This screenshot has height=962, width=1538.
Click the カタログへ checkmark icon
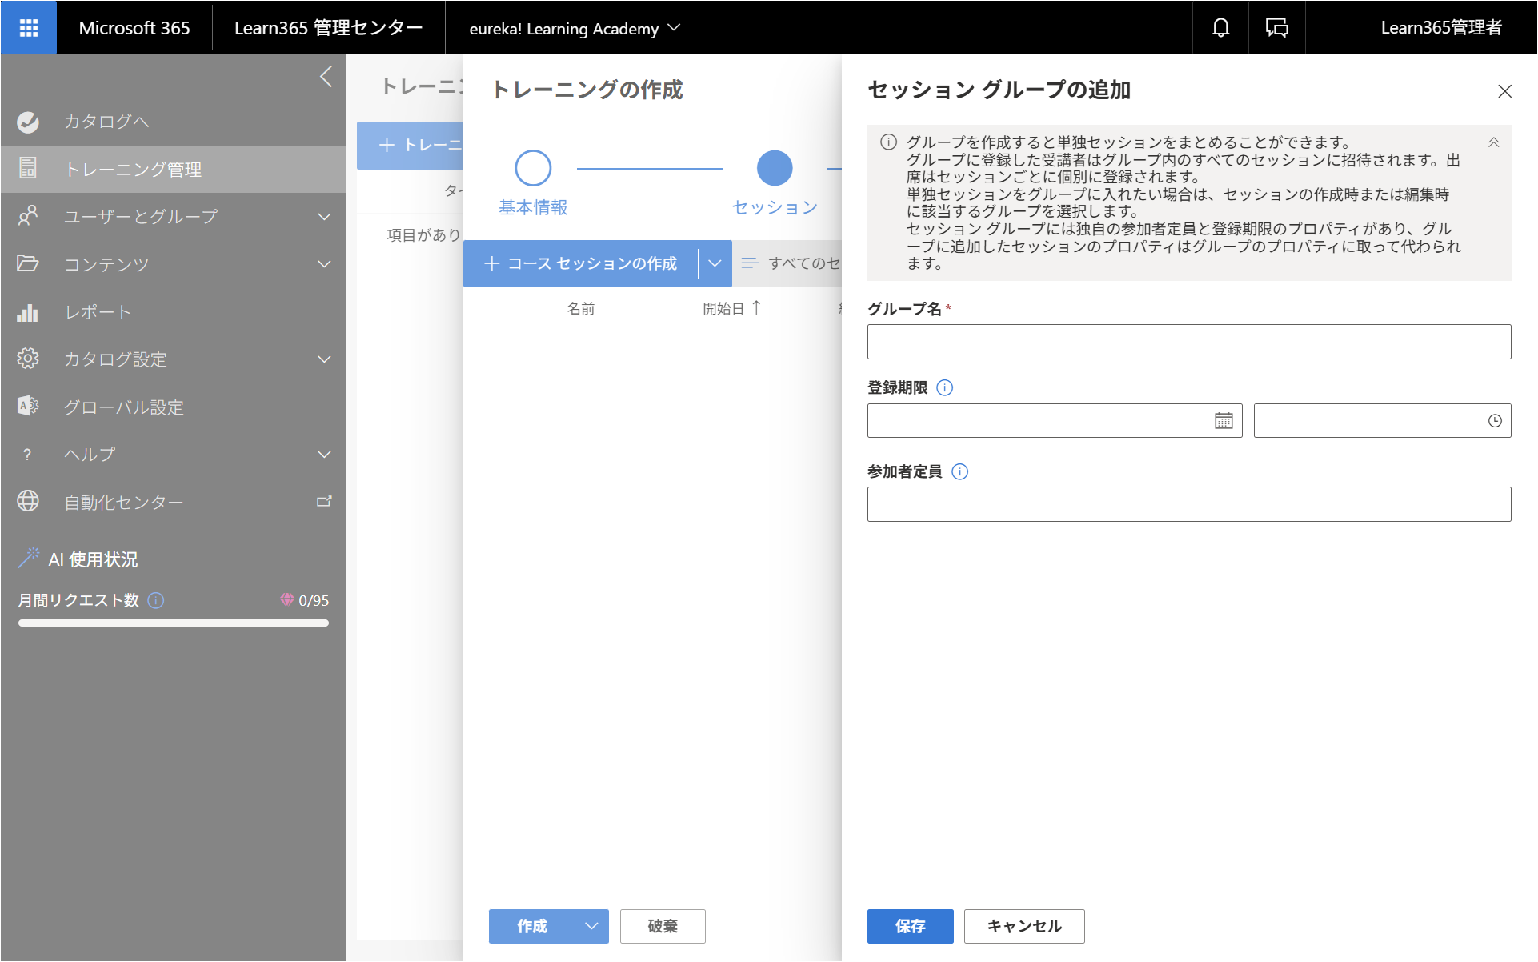28,122
